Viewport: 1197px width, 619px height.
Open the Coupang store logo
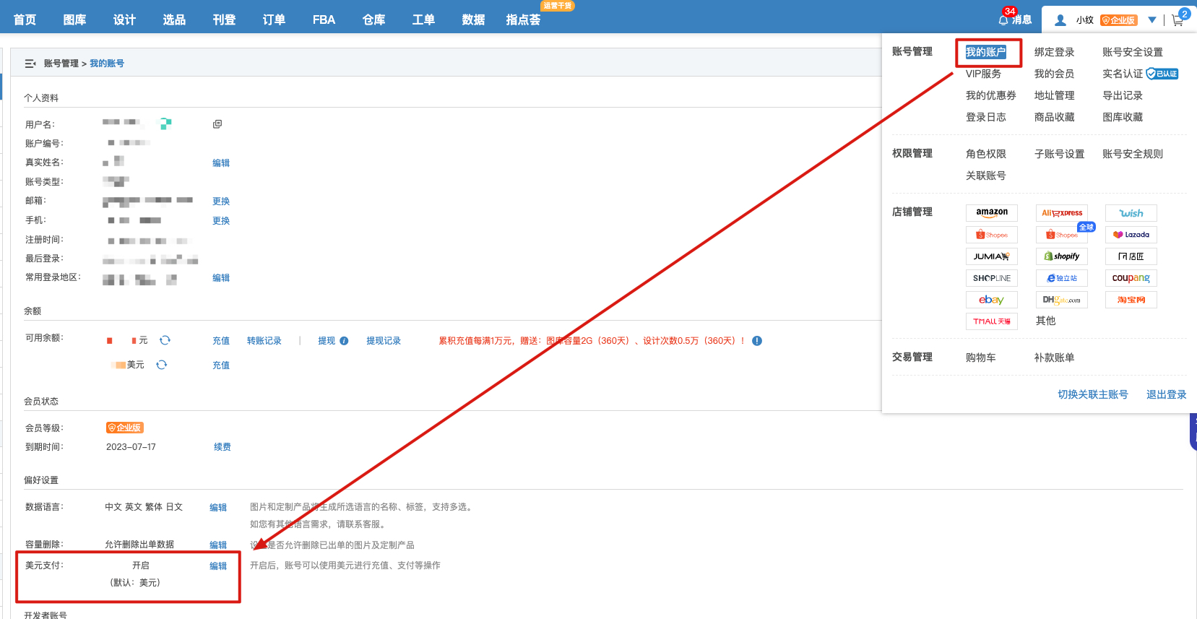[x=1131, y=278]
